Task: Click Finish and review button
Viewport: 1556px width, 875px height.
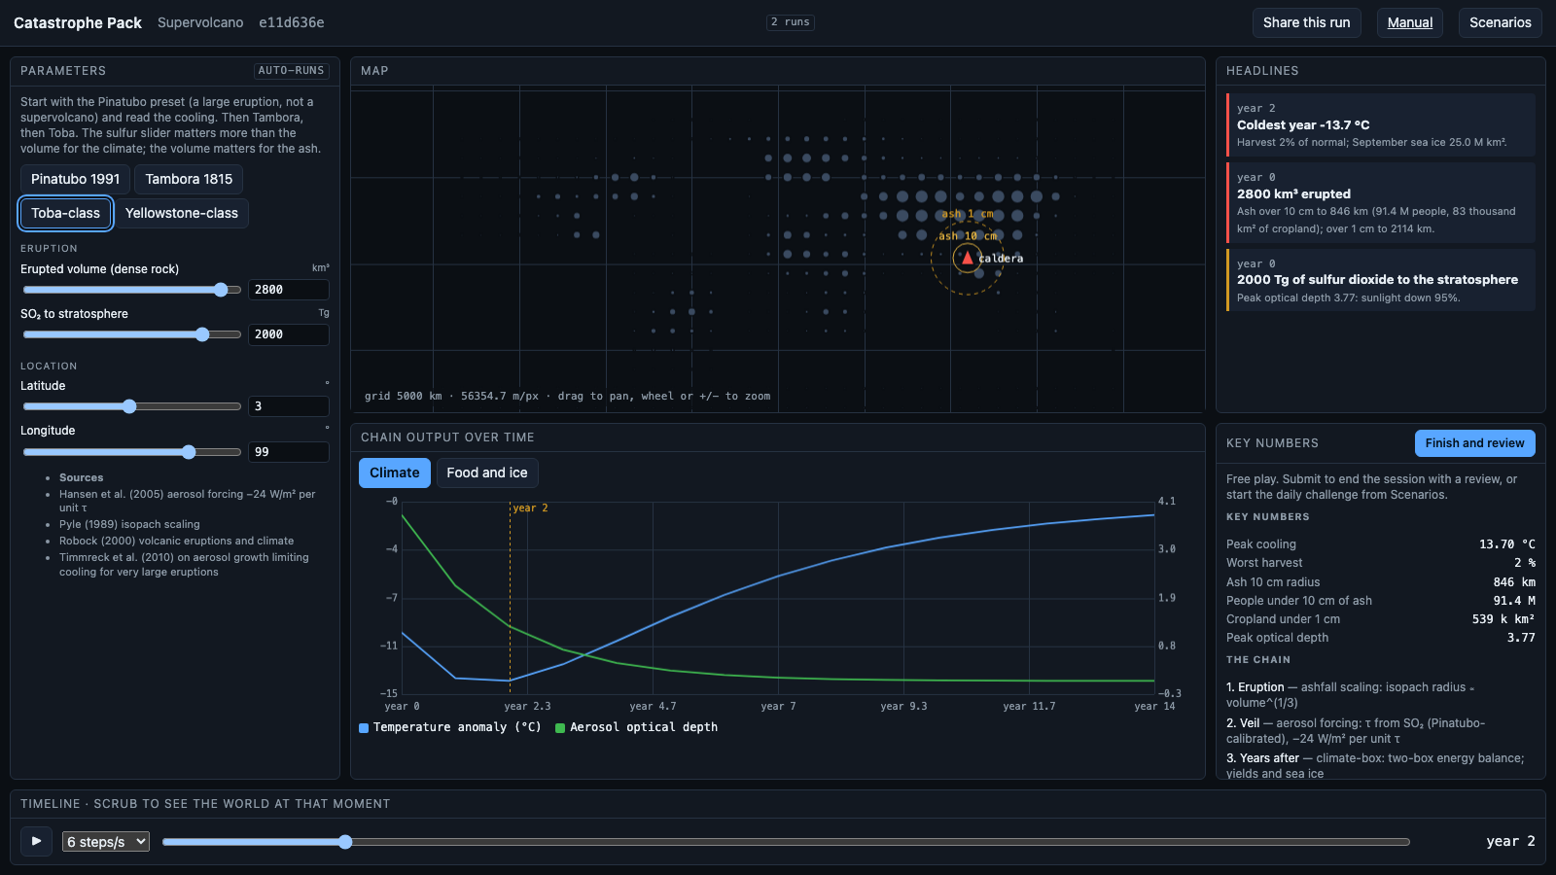Action: point(1474,443)
